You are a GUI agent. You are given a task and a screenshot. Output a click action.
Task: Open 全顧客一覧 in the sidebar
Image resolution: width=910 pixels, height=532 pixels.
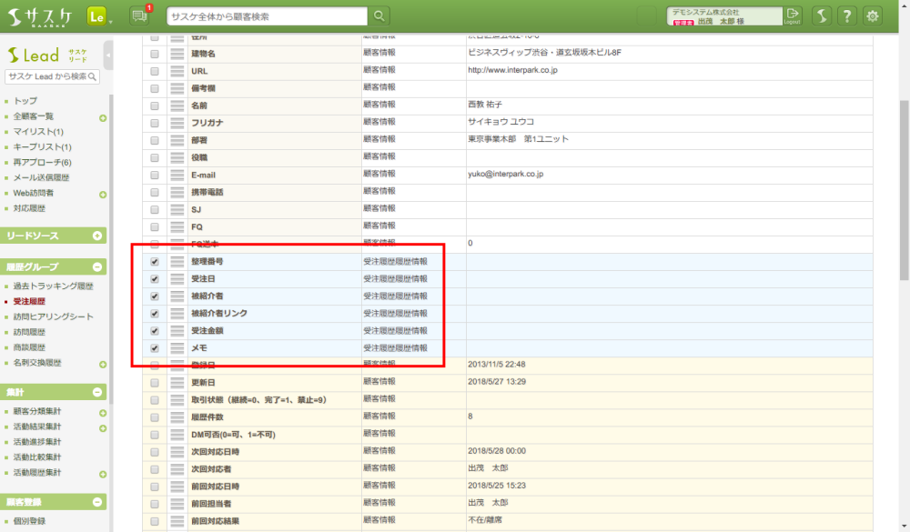click(x=34, y=116)
